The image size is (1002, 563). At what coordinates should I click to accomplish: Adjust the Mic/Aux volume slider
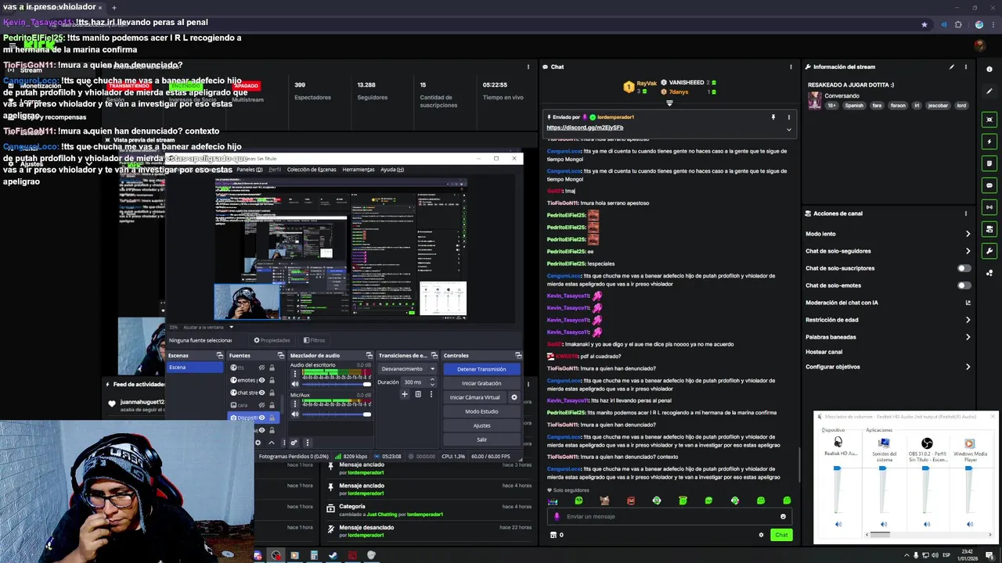coord(337,414)
